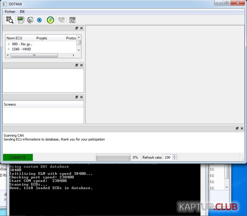The image size is (247, 216).
Task: Close the Screens dock panel
Action: [x=81, y=97]
